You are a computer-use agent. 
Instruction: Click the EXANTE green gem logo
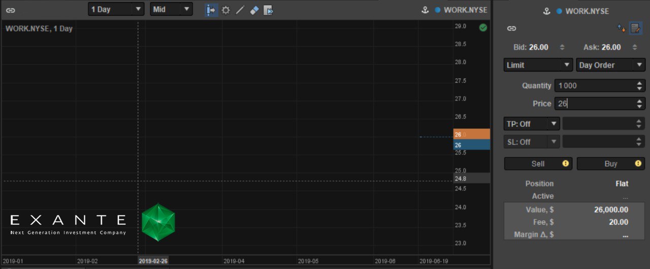click(158, 222)
